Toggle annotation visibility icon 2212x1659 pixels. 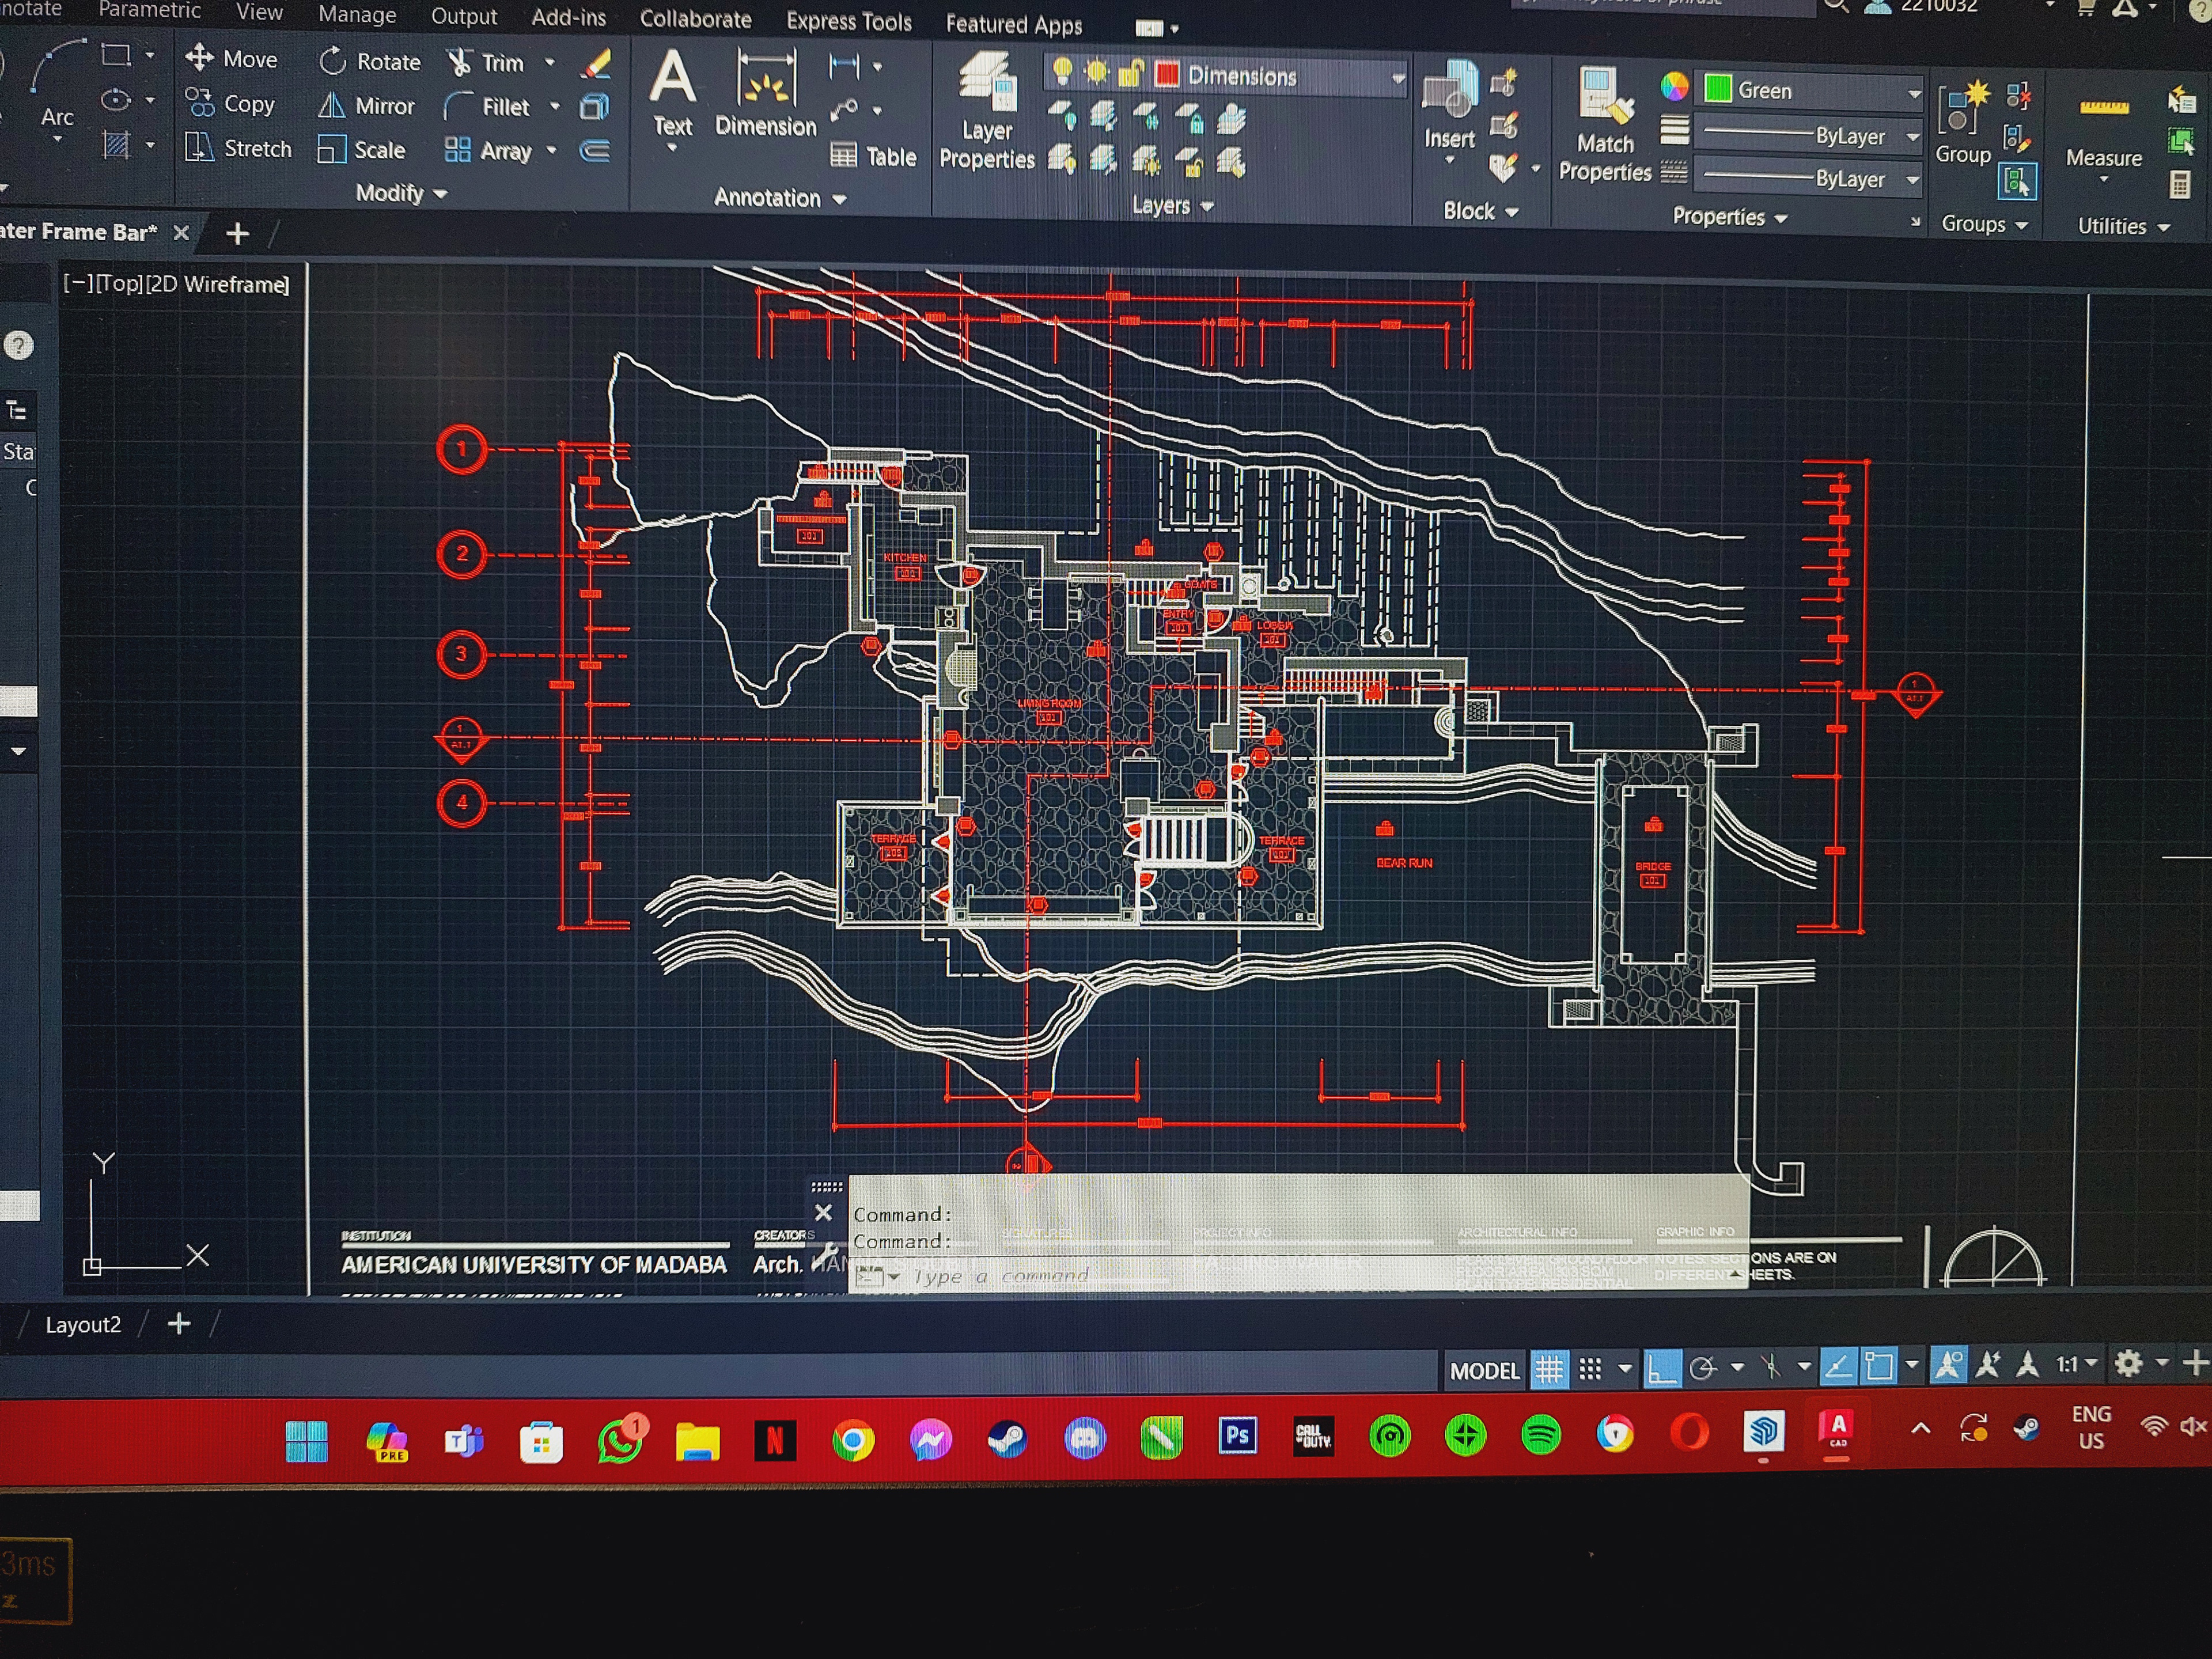pyautogui.click(x=1948, y=1364)
